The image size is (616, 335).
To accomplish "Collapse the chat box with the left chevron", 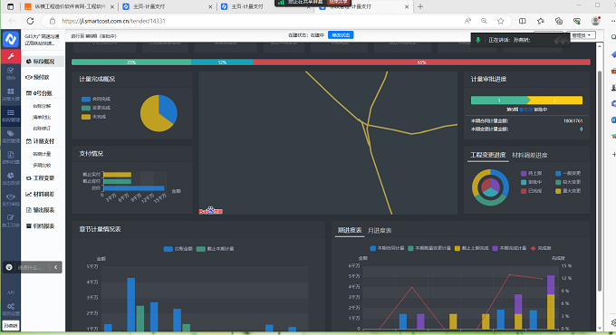I will 56,267.
